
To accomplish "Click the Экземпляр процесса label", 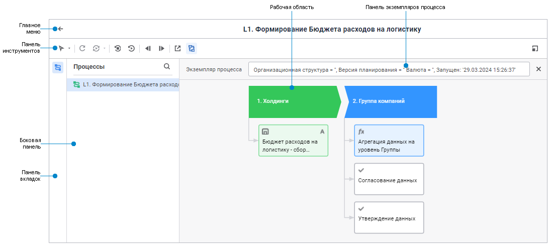I will (x=214, y=70).
